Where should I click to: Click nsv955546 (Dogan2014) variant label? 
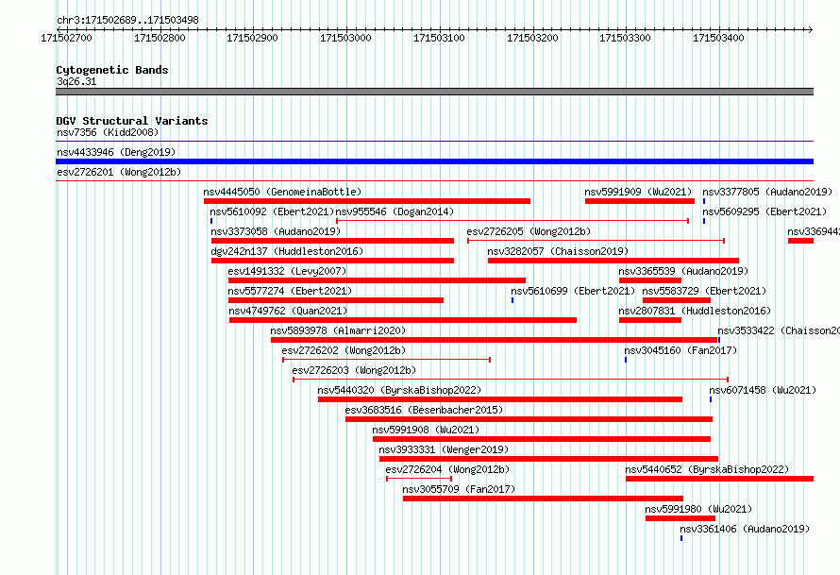[x=395, y=211]
